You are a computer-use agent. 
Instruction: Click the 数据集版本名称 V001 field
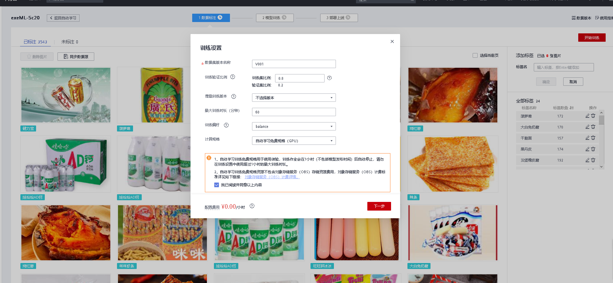click(294, 64)
